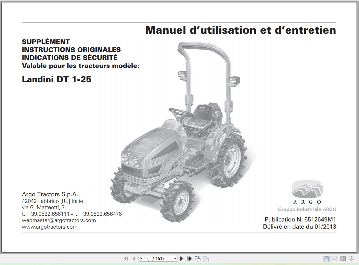Click the phone and fax numbers line
Image resolution: width=359 pixels, height=265 pixels.
(x=72, y=214)
